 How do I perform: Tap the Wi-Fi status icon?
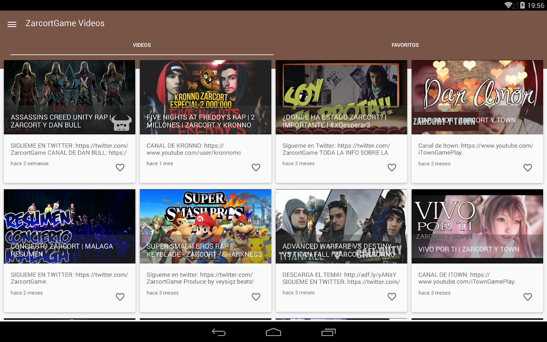tap(509, 5)
